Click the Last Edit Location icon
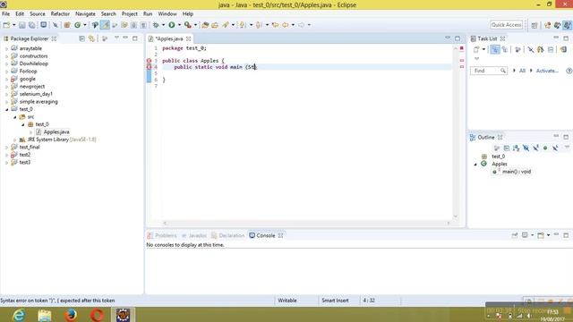The width and height of the screenshot is (573, 322). point(275,25)
